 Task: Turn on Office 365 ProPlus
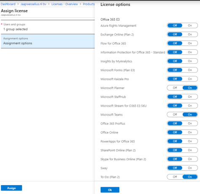[190, 124]
